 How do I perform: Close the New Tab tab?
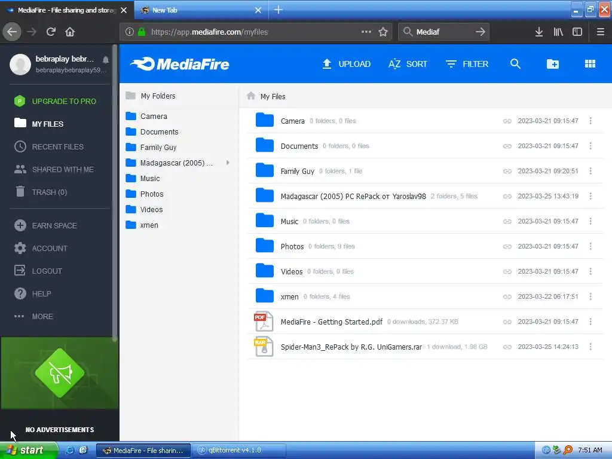(258, 10)
